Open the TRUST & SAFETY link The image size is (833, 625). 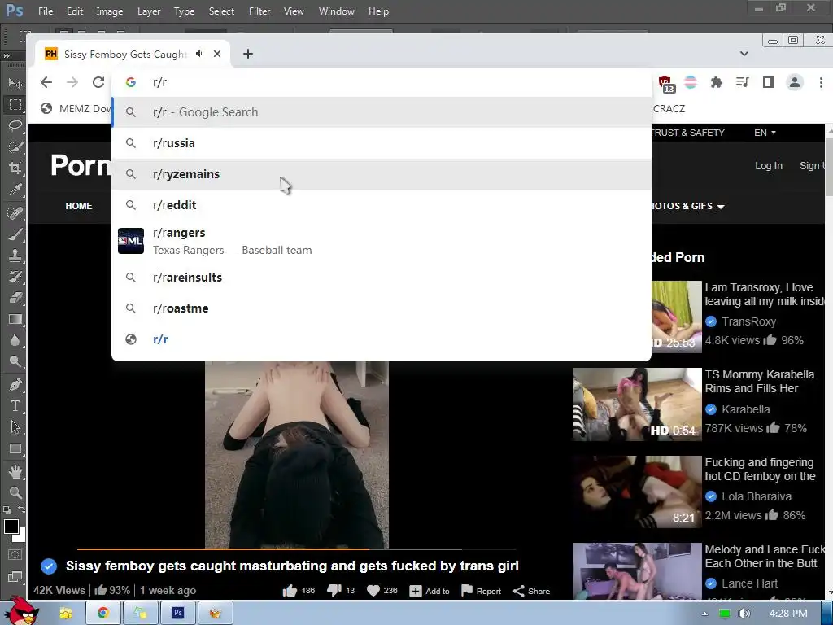(x=688, y=133)
